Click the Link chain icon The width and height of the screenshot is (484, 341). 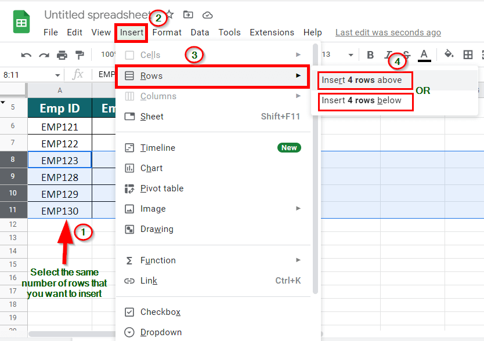129,281
